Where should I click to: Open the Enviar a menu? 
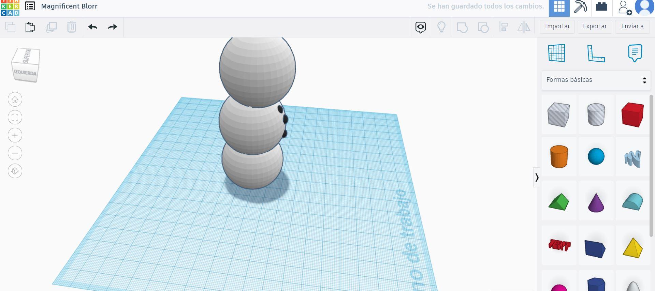click(x=632, y=27)
